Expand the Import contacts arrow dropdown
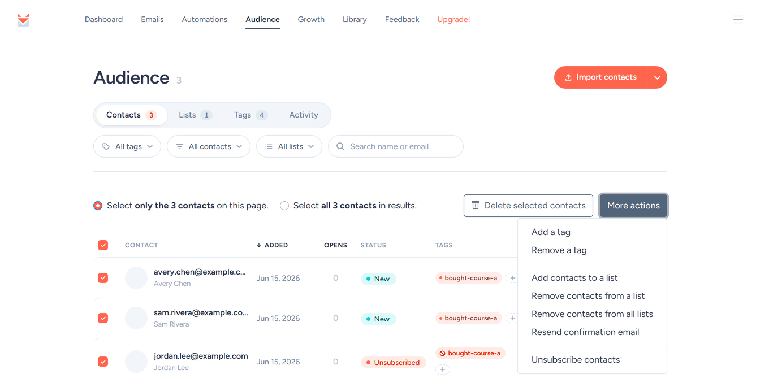The height and width of the screenshot is (387, 769). (x=657, y=77)
